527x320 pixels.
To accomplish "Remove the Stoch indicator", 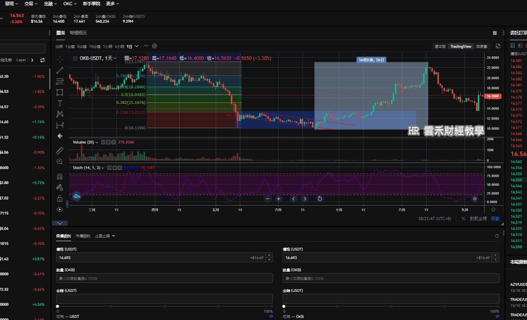I will click(119, 168).
